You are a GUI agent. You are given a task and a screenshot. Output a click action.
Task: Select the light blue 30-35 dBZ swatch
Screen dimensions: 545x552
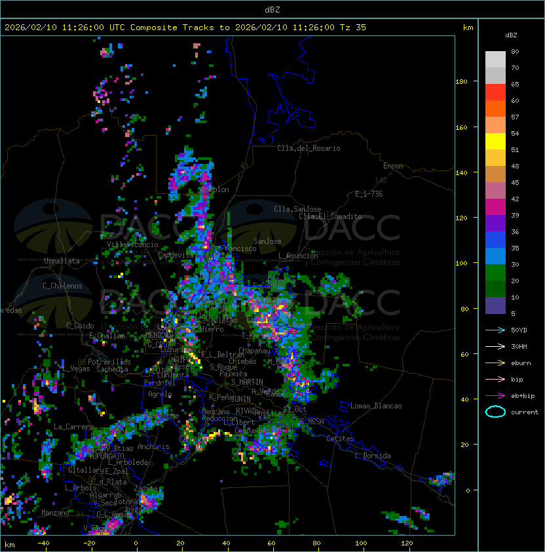(x=495, y=256)
